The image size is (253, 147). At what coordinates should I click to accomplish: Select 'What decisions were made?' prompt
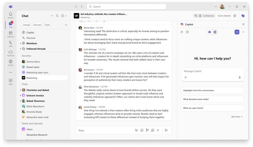(212, 99)
